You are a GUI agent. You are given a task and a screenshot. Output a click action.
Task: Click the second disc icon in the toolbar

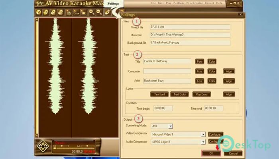pos(46,12)
